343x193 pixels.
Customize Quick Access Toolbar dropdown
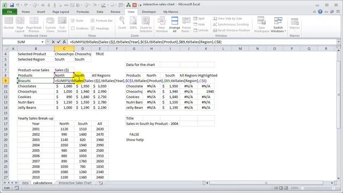(140, 5)
